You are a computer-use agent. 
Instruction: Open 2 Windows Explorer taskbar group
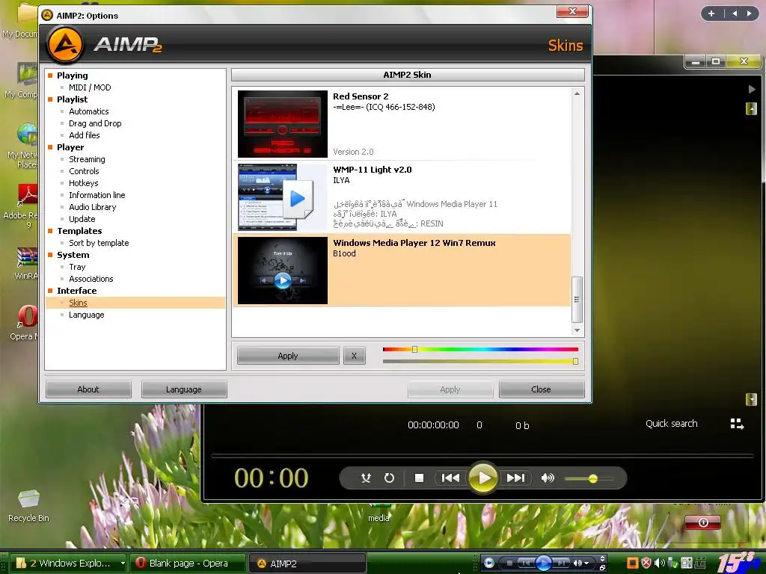(x=68, y=564)
